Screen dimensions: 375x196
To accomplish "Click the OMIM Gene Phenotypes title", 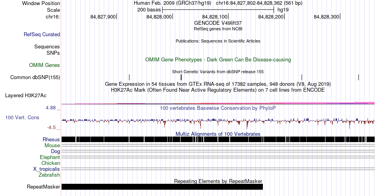I will [218, 59].
